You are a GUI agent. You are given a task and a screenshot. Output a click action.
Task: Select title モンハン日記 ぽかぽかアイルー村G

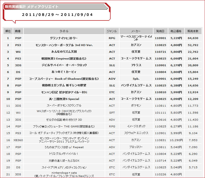(x=64, y=92)
